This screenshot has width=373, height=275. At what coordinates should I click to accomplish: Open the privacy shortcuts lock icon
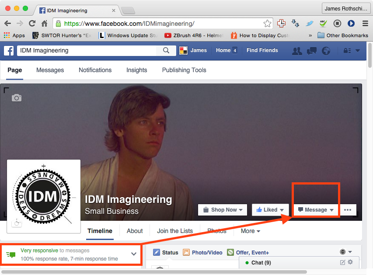click(347, 51)
